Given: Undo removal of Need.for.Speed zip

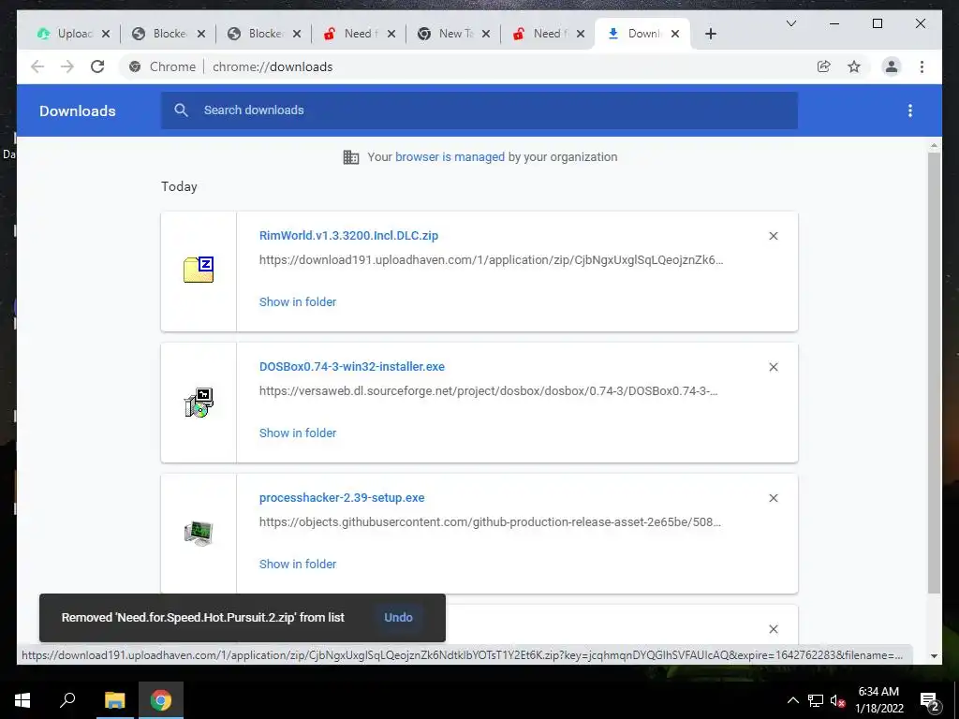Looking at the screenshot, I should (x=398, y=618).
